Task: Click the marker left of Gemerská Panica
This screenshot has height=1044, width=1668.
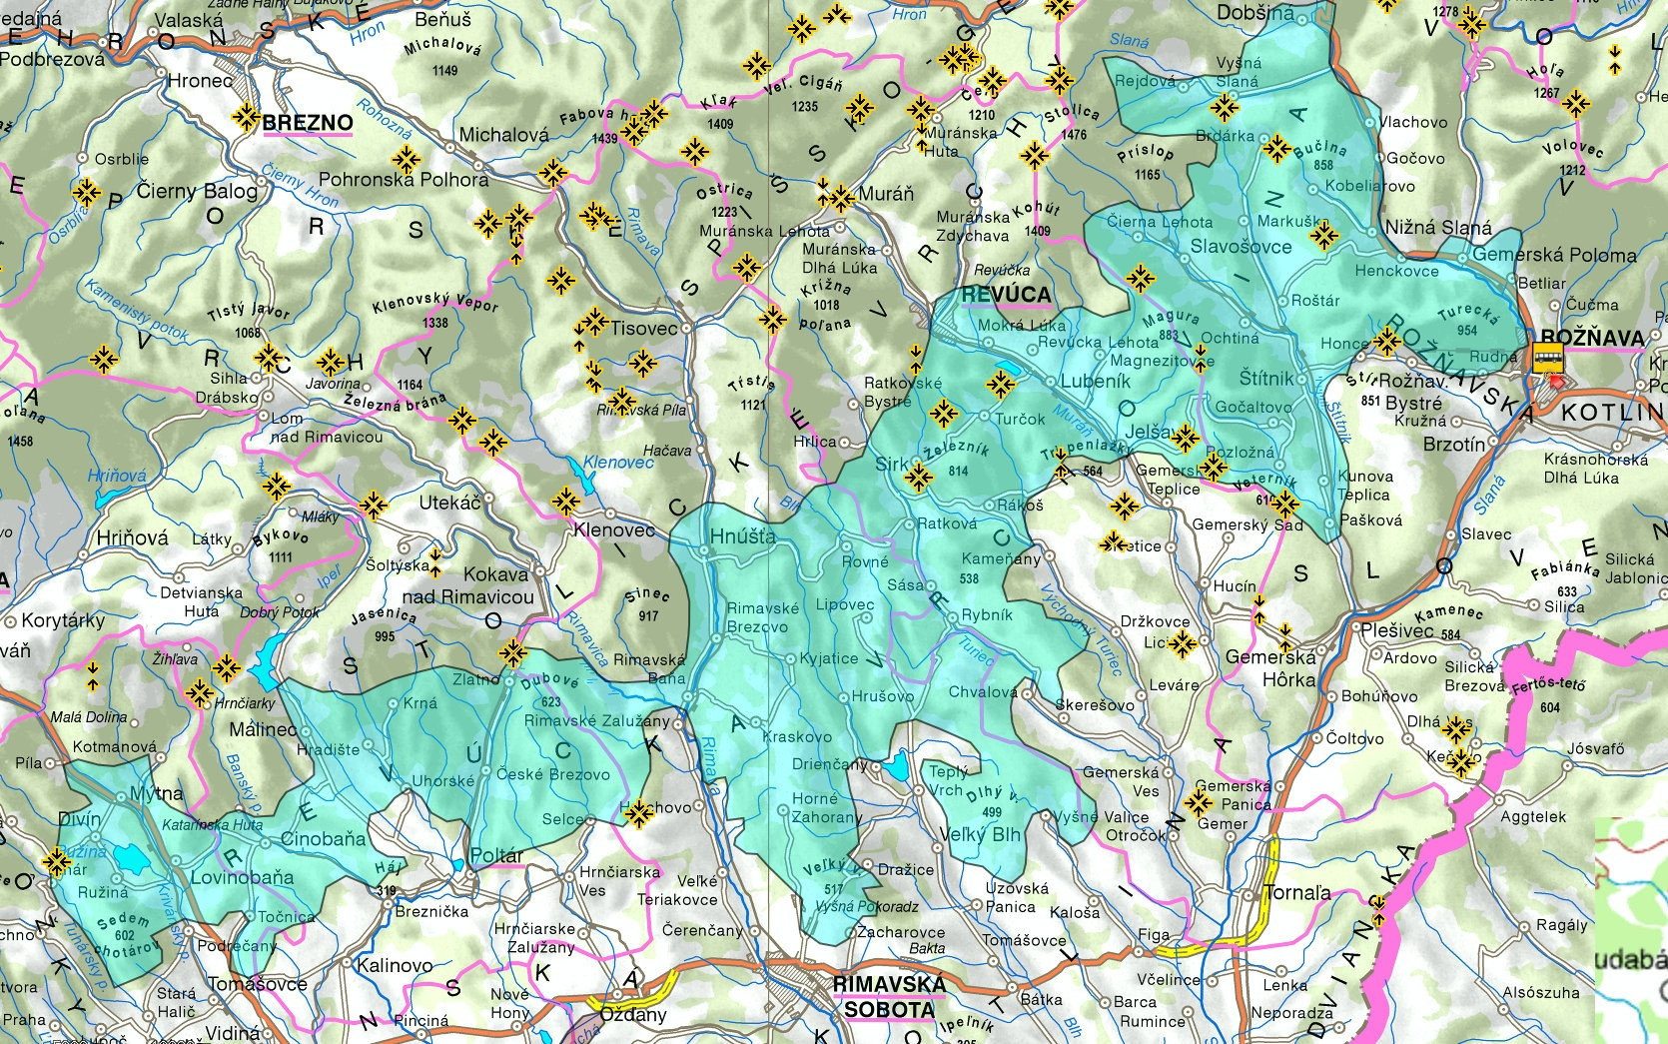Action: [1198, 802]
